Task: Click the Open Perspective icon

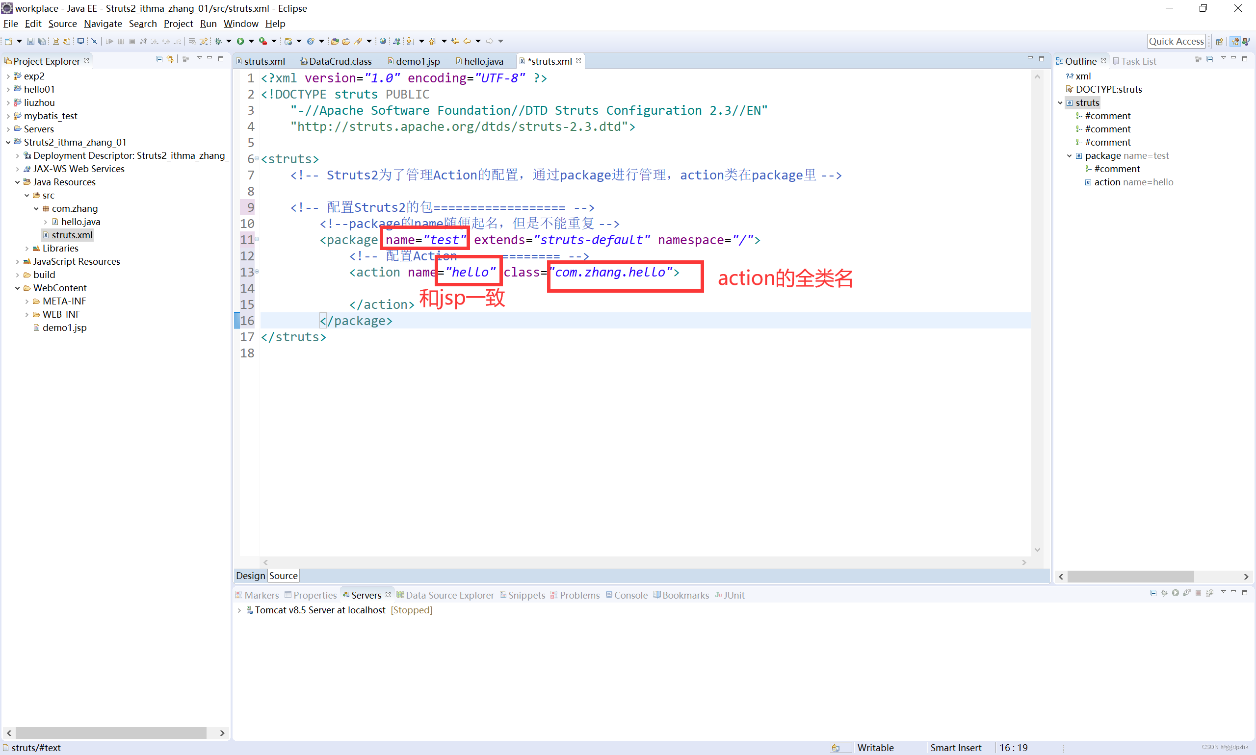Action: pos(1219,42)
